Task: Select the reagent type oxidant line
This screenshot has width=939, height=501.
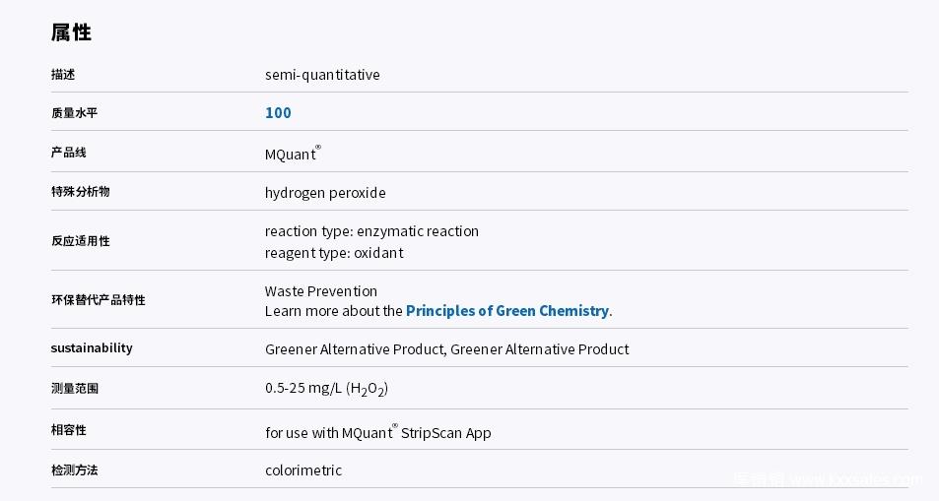Action: 334,253
